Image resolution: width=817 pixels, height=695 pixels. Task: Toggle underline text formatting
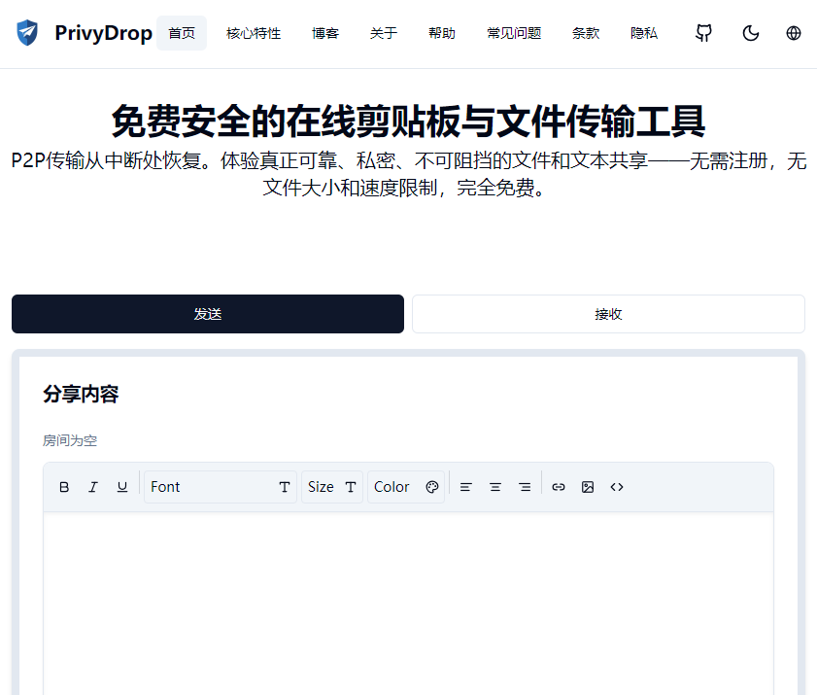click(x=122, y=487)
